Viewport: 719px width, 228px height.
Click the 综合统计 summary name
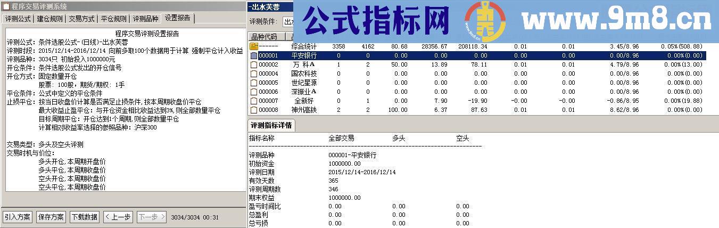tap(304, 46)
